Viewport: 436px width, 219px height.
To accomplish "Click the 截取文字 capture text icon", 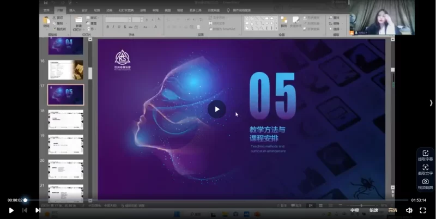I will coord(426,167).
